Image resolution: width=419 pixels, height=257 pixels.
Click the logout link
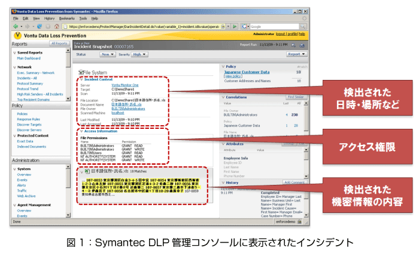tap(281, 34)
